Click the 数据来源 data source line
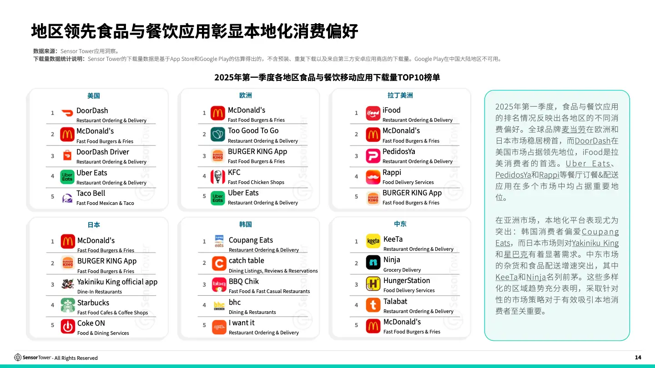This screenshot has width=655, height=368. 76,51
